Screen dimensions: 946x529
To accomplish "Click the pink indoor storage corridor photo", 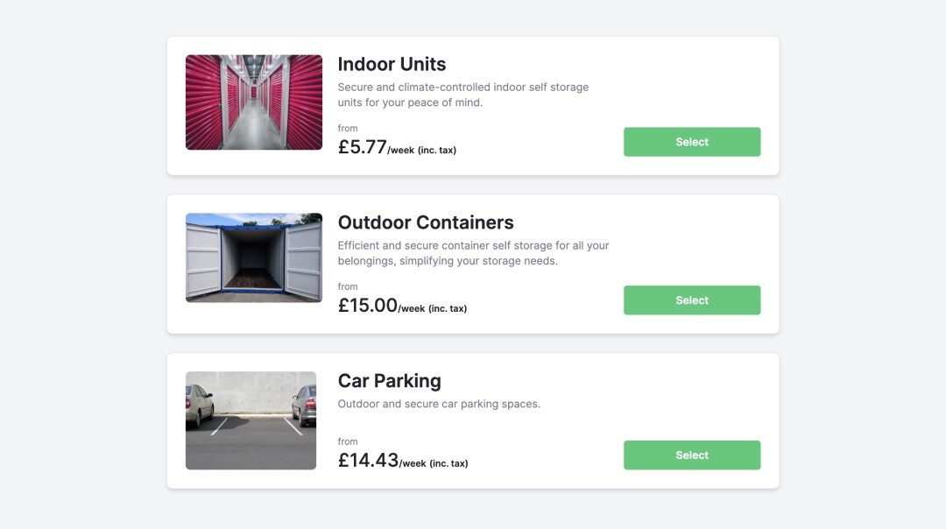I will pyautogui.click(x=254, y=102).
